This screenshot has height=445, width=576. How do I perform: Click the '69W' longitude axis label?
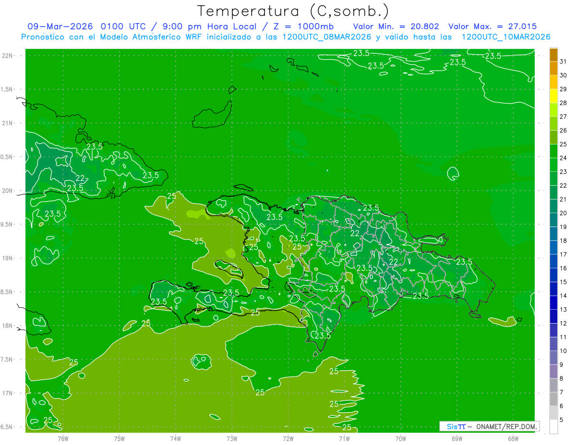[457, 439]
